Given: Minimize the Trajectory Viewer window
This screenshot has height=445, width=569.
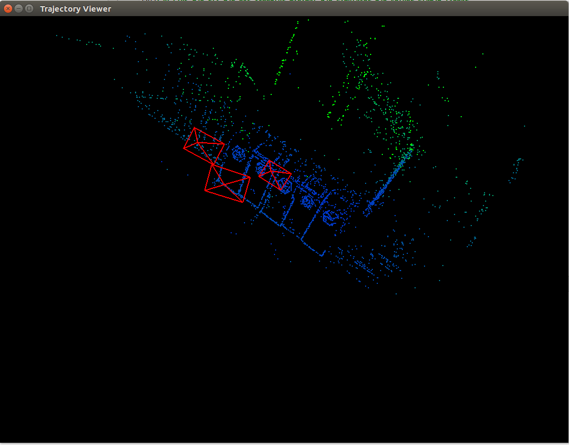Looking at the screenshot, I should tap(19, 8).
